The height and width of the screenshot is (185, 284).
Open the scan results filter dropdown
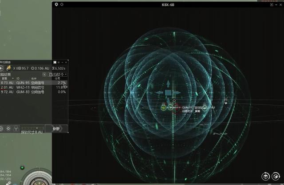click(58, 75)
